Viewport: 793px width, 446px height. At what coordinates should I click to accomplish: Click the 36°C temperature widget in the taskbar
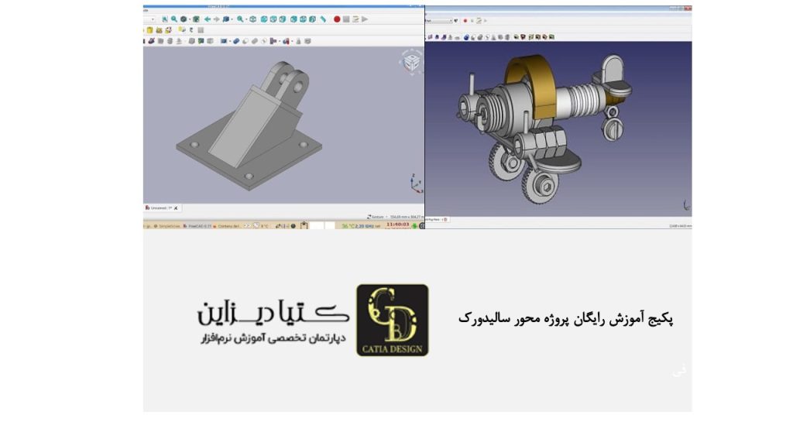tap(347, 225)
